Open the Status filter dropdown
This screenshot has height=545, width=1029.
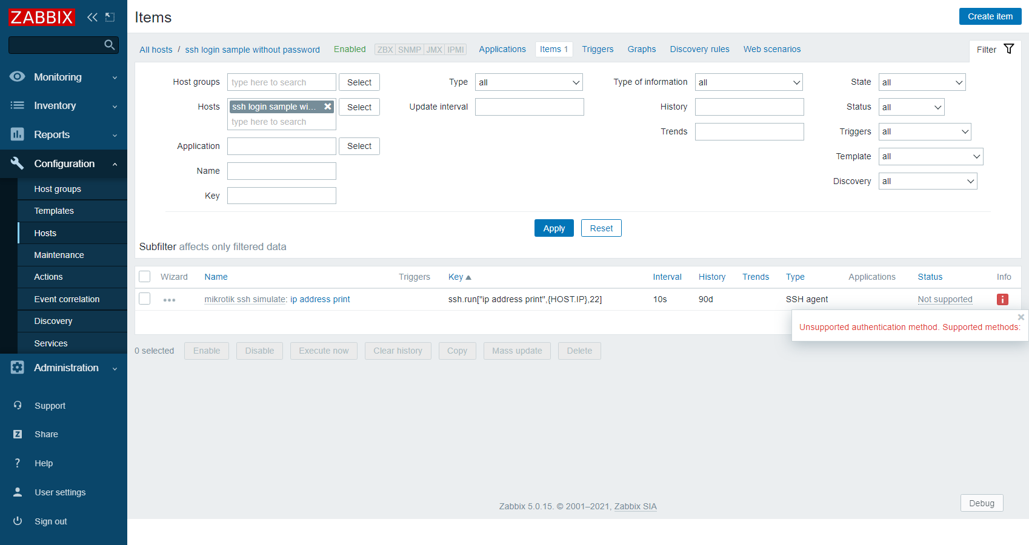click(911, 107)
